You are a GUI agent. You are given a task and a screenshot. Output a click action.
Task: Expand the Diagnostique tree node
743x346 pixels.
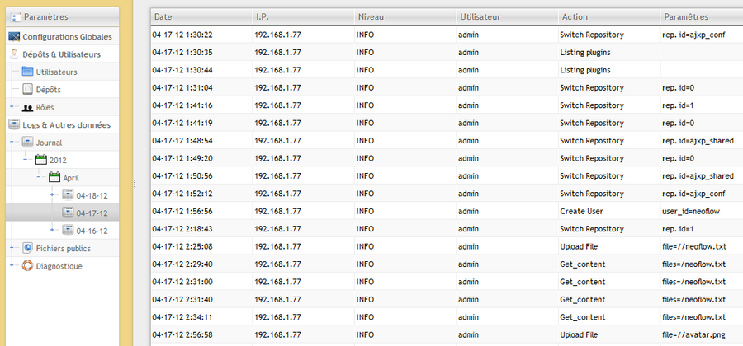12,266
